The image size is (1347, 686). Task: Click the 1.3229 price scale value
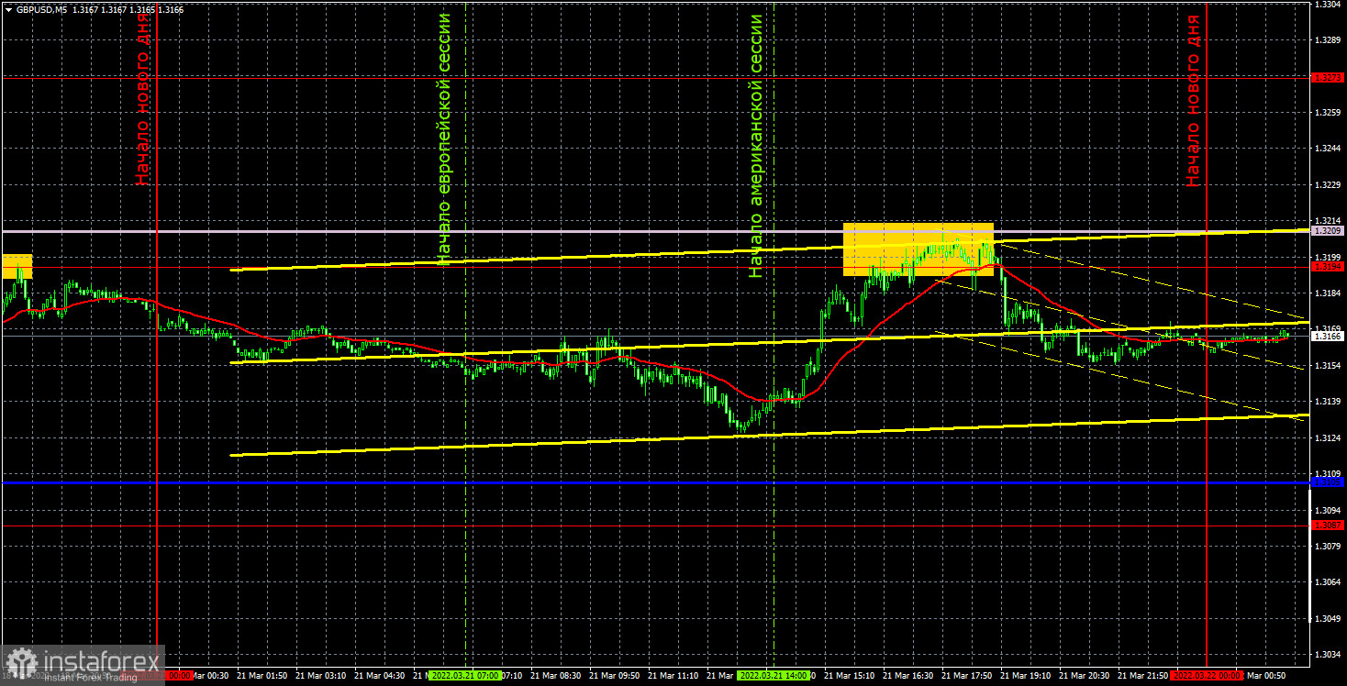[1327, 184]
